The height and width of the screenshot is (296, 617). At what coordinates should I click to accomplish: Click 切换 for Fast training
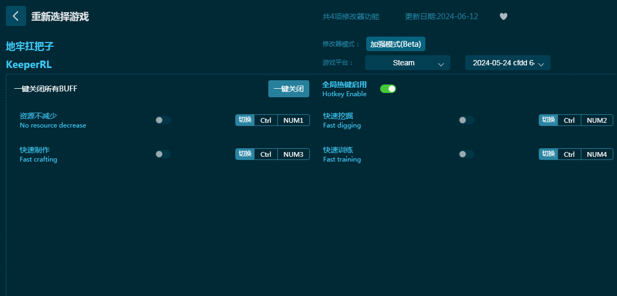coord(548,154)
